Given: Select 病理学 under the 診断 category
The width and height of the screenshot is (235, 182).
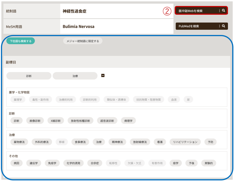Looking at the screenshot, I should 129,121.
